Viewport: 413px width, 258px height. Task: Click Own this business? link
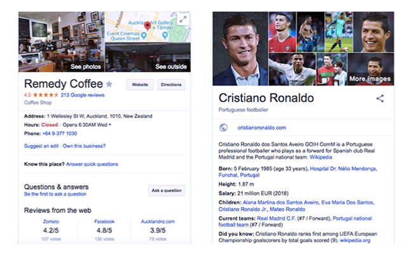[x=84, y=146]
